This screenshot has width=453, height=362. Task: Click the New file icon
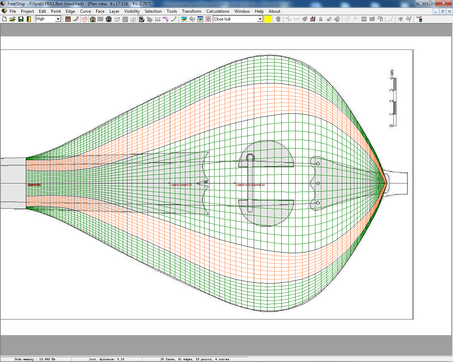click(5, 19)
